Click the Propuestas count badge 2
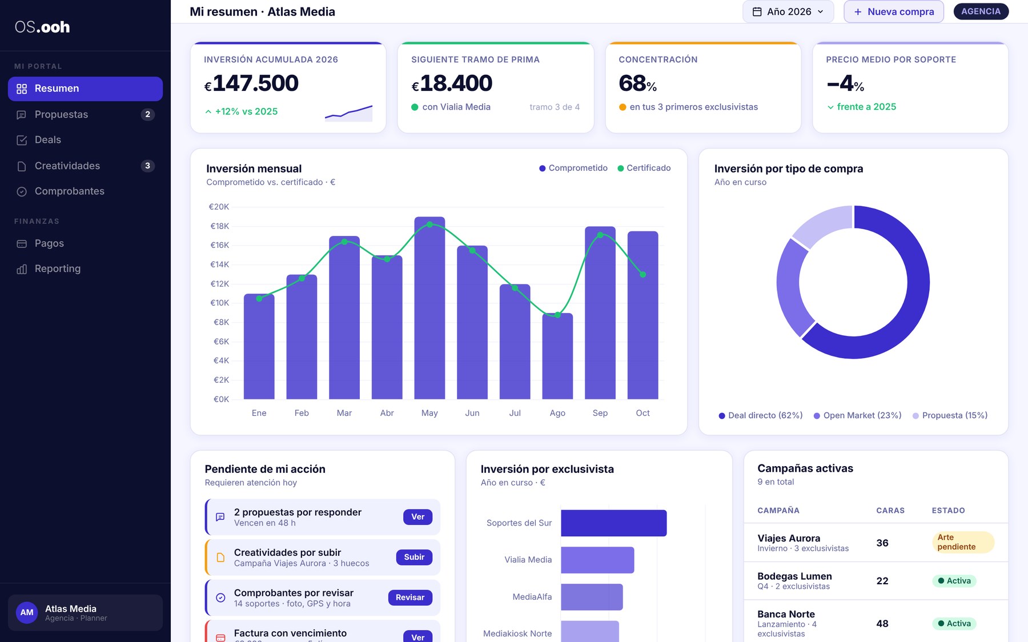The width and height of the screenshot is (1028, 642). tap(147, 114)
